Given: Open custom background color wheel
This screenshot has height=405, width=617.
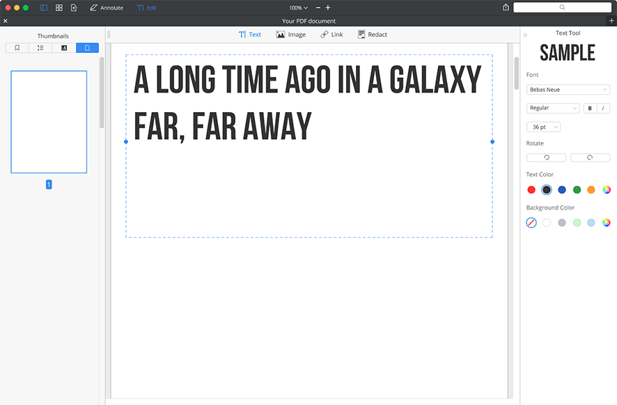Looking at the screenshot, I should (x=607, y=223).
